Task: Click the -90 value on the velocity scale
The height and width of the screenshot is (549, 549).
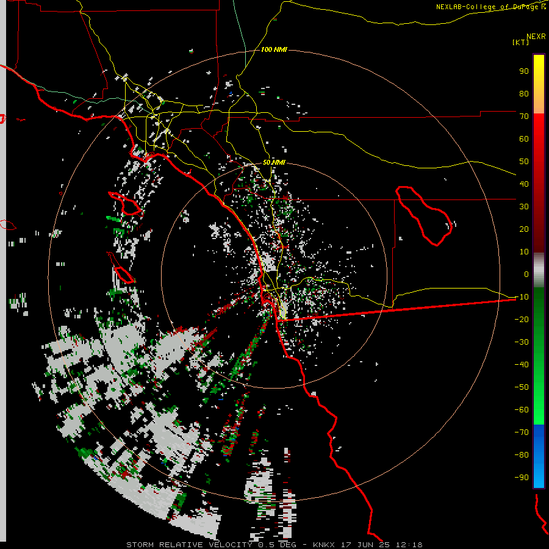Action: (522, 477)
